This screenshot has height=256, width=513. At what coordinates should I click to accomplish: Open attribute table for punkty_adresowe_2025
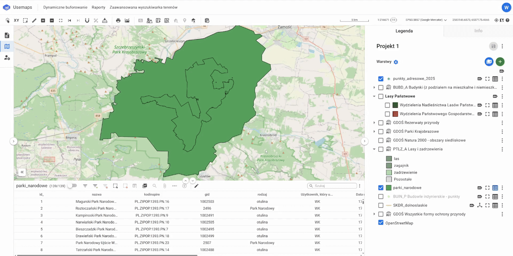pyautogui.click(x=495, y=79)
